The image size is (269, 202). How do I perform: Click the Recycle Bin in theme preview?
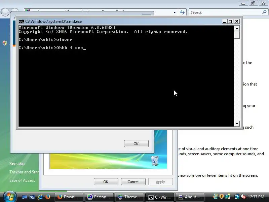(x=155, y=161)
